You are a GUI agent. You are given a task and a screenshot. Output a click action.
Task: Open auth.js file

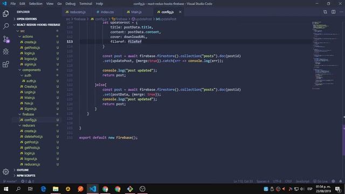31,81
